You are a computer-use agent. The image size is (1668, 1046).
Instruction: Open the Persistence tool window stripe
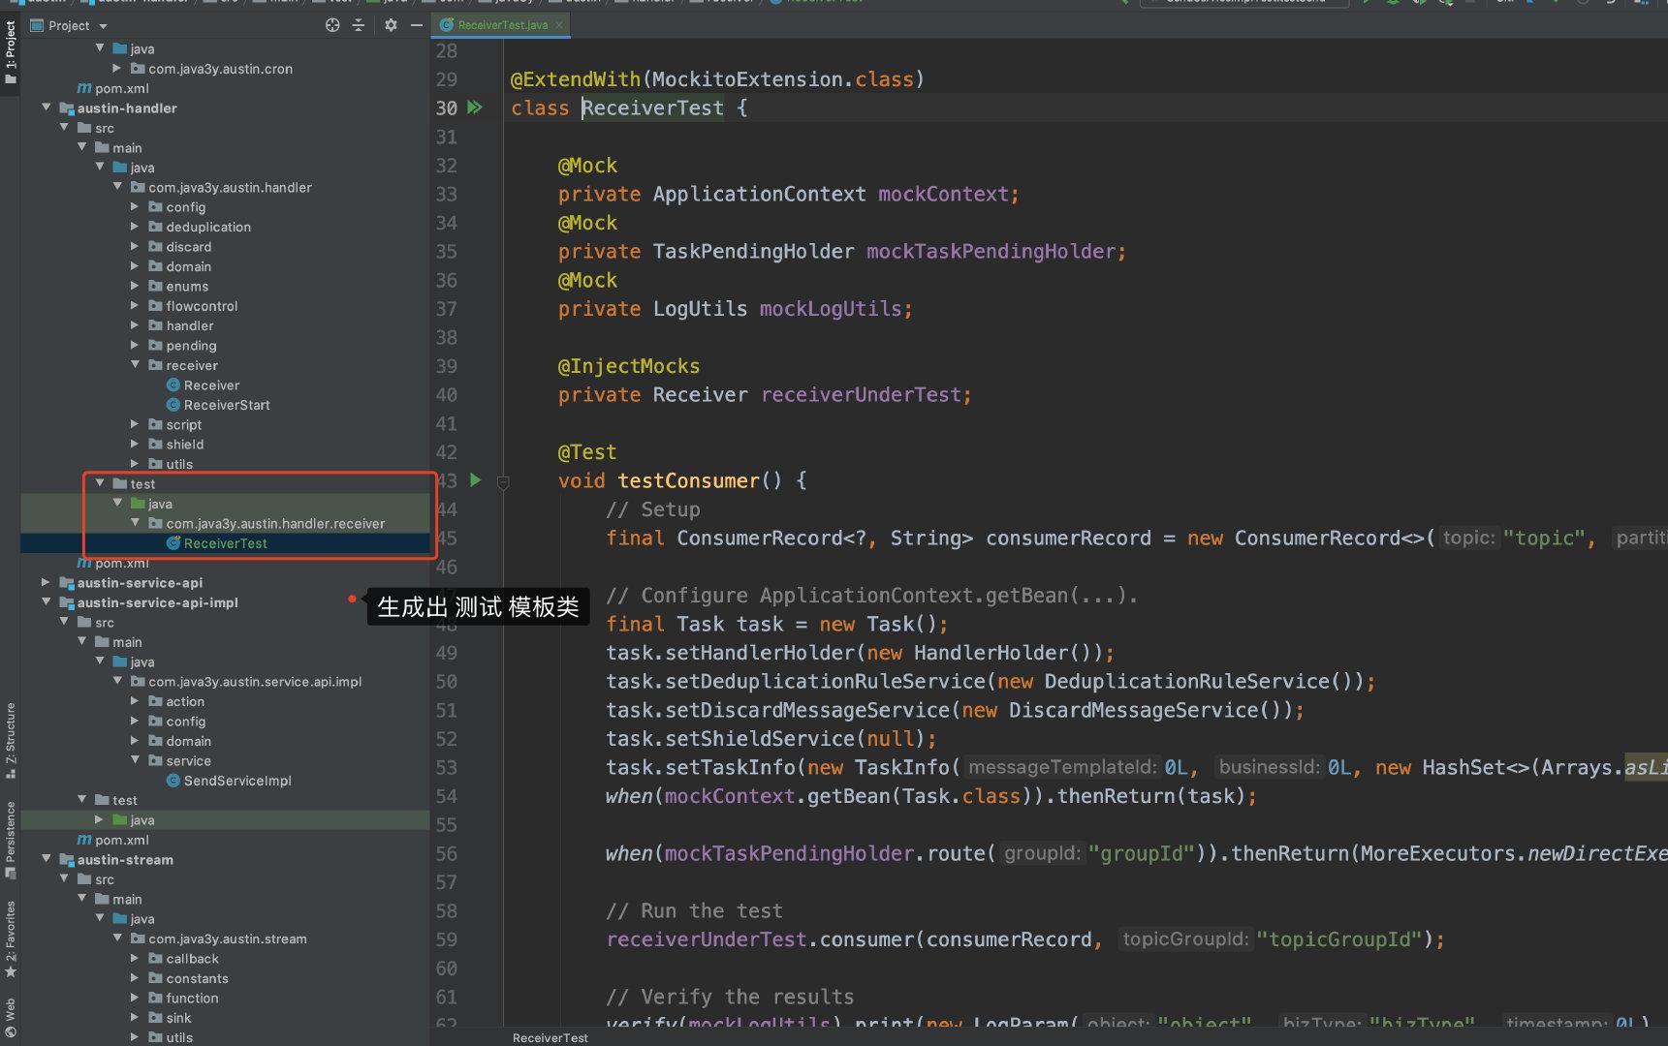10,840
